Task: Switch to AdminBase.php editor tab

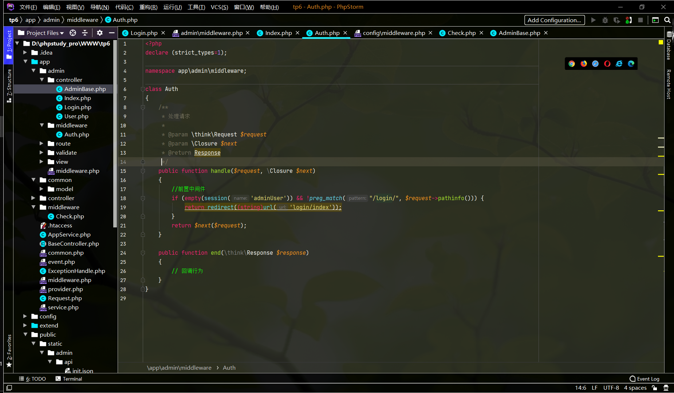Action: click(519, 33)
